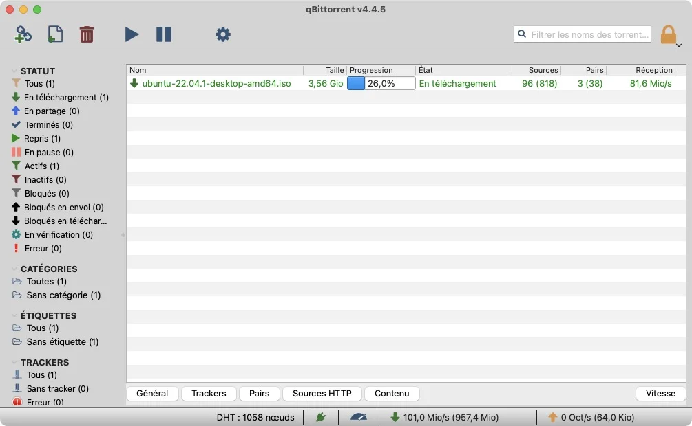Click the search magnifier icon
Viewport: 692px width, 426px height.
coord(522,34)
